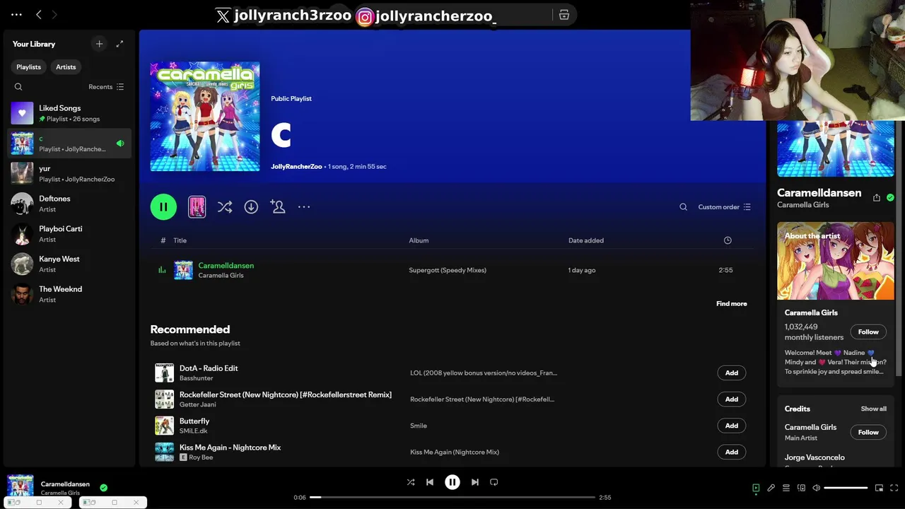Search within the playlist

(x=683, y=207)
